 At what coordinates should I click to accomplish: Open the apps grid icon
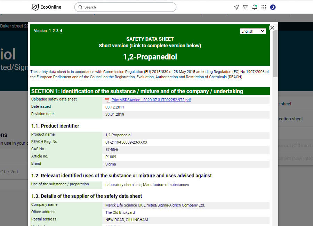tap(264, 7)
